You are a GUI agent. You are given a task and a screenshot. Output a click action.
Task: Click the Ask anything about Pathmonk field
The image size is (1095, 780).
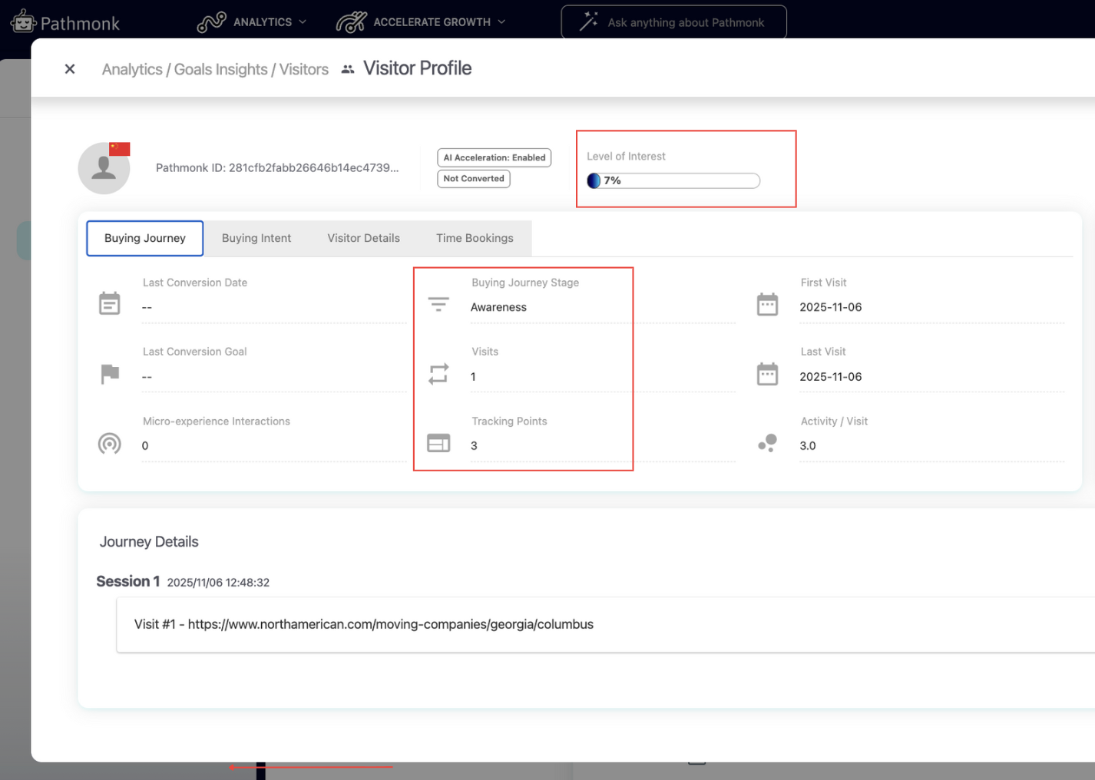(674, 22)
